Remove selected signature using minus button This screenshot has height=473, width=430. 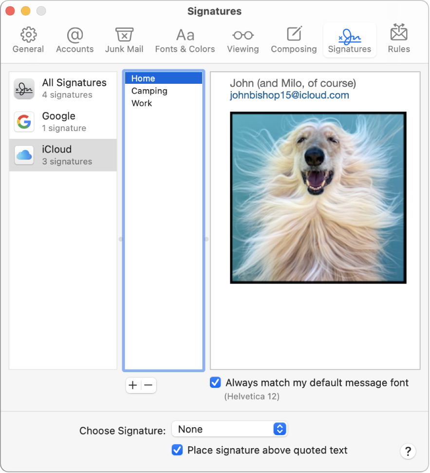[x=149, y=385]
